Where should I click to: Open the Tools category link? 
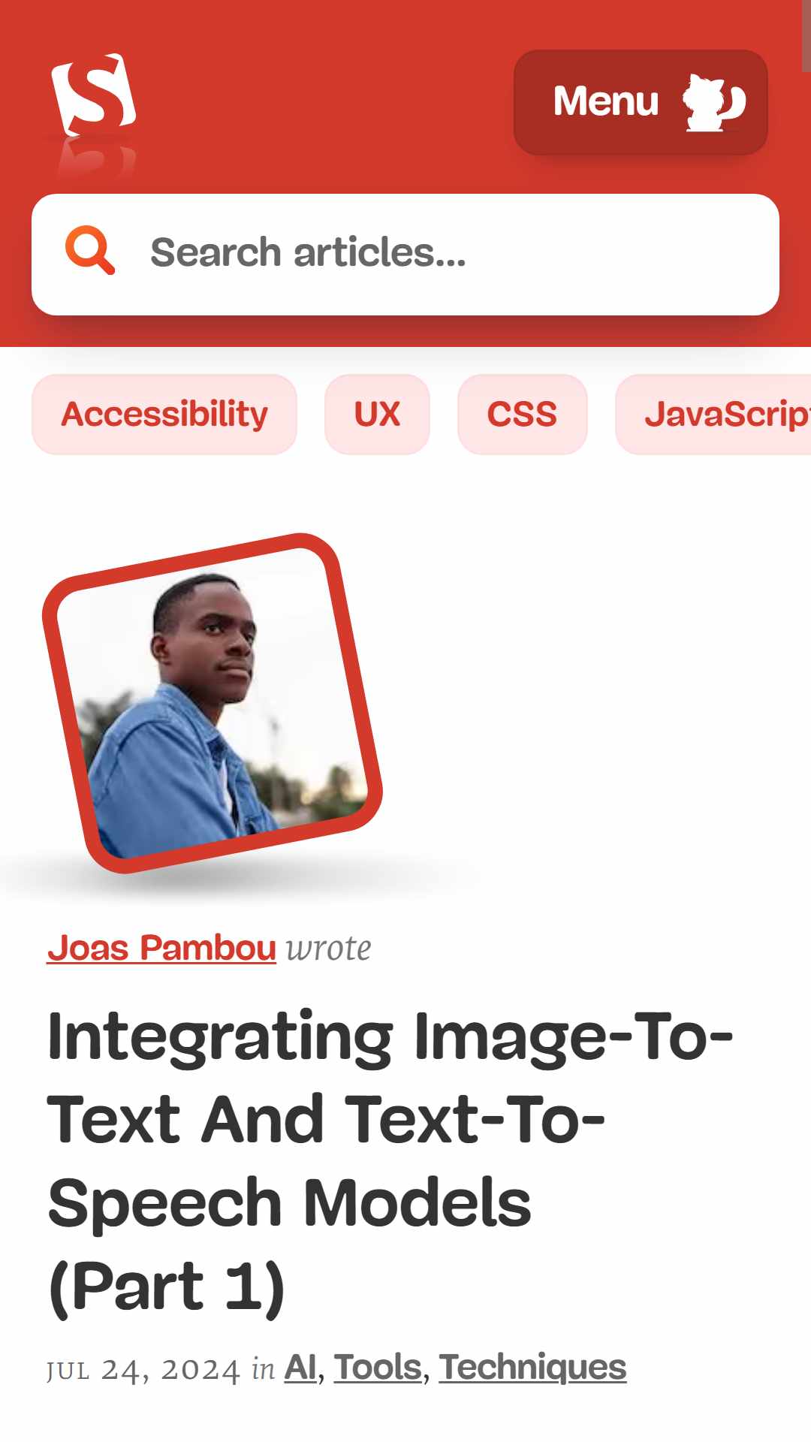tap(378, 1368)
